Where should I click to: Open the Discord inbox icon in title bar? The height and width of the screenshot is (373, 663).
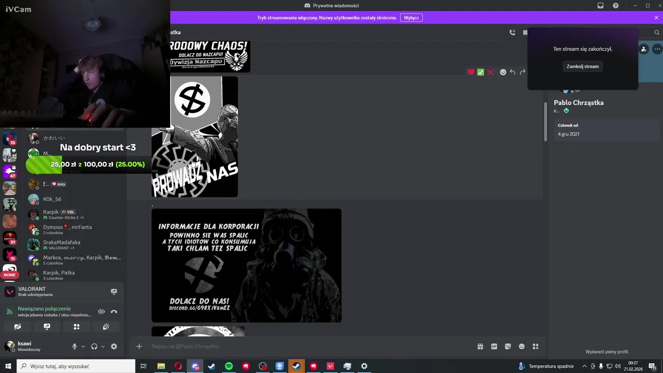(x=600, y=5)
